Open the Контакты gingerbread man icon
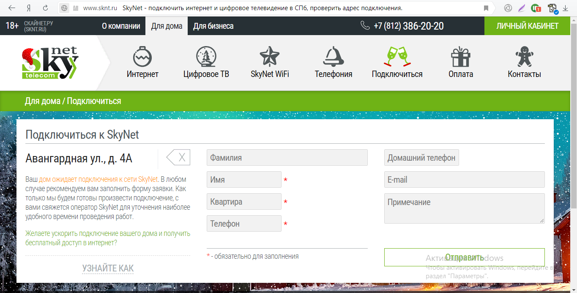The height and width of the screenshot is (293, 577). click(524, 56)
